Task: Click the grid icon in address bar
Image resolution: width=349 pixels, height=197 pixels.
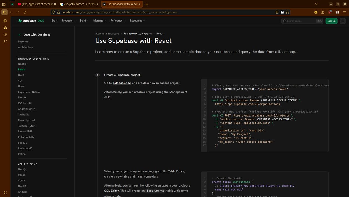Action: [282, 12]
